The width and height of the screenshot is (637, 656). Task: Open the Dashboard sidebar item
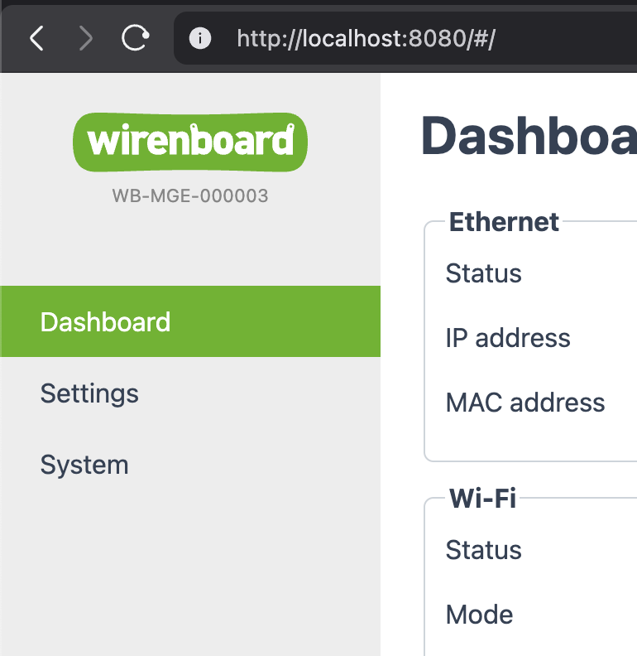click(106, 321)
